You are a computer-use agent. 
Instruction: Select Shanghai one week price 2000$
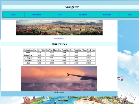click(x=64, y=60)
